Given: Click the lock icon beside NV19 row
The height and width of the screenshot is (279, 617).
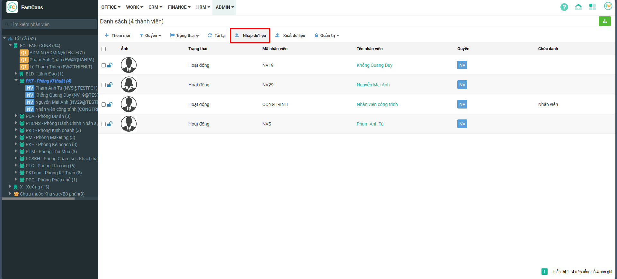Looking at the screenshot, I should [110, 65].
